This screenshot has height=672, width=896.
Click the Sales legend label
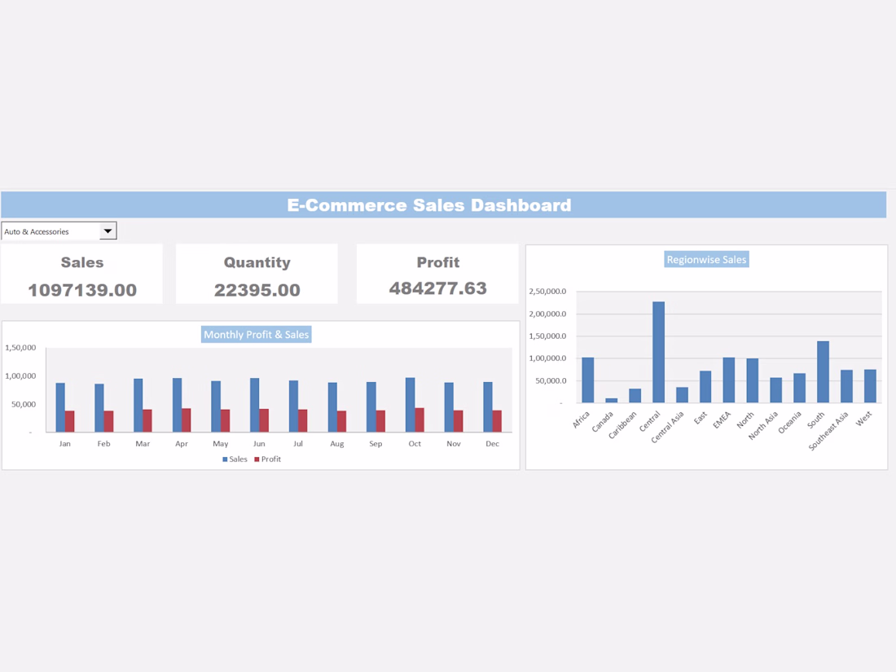pos(239,459)
